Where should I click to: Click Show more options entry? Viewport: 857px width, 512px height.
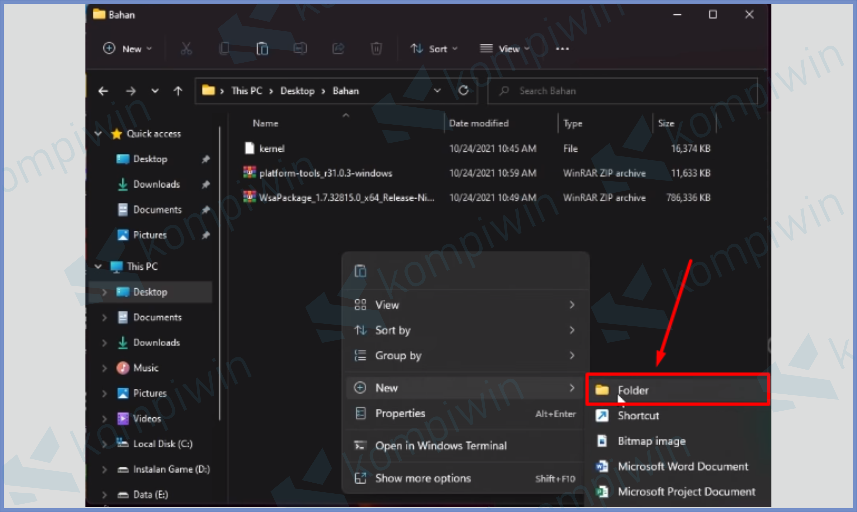(423, 478)
